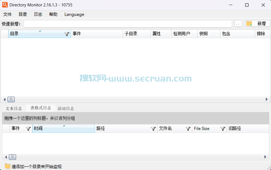Click the right scroll arrow of the log table

click(265, 157)
